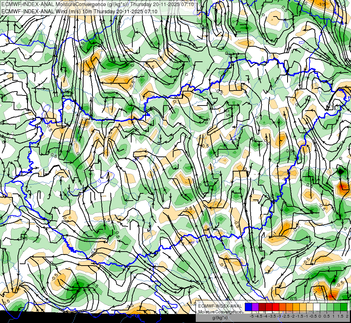Select the light orange swatch between -1.5 and -1
The height and width of the screenshot is (323, 351).
(x=303, y=307)
